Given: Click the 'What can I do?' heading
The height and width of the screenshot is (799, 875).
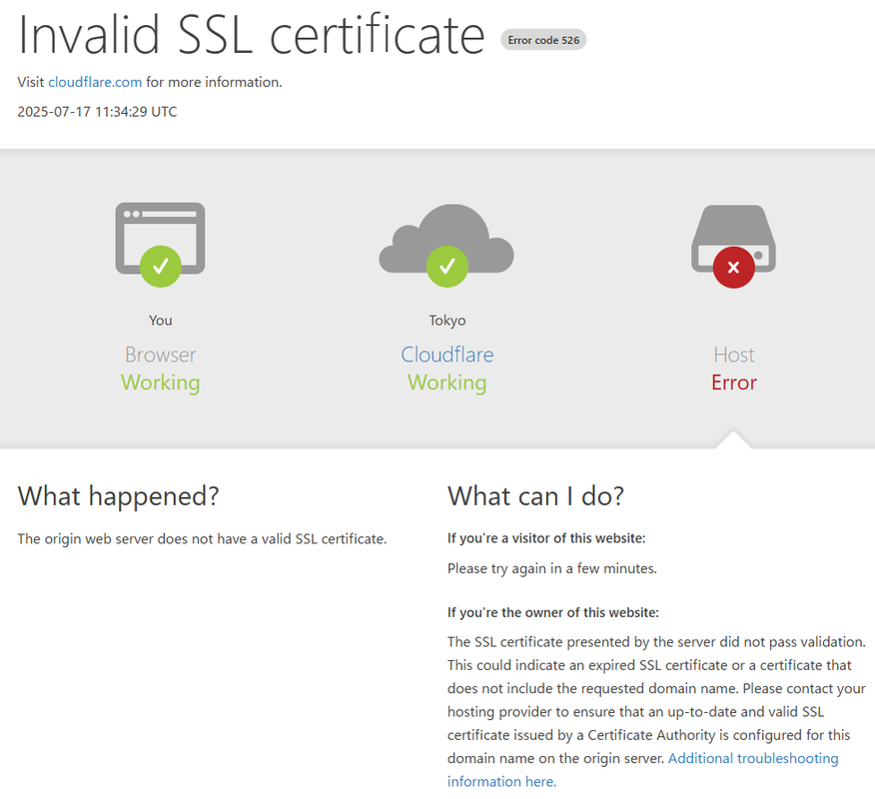Looking at the screenshot, I should (535, 496).
